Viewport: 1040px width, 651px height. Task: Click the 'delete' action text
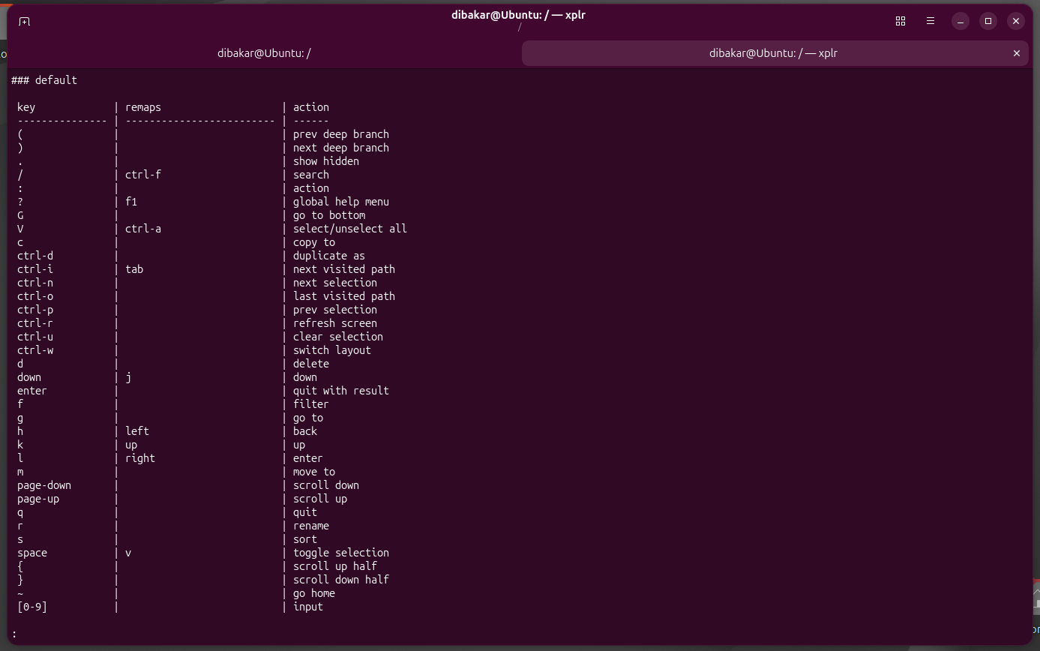(311, 364)
